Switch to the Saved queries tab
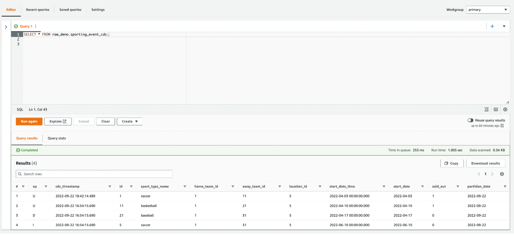This screenshot has height=235, width=514. click(70, 10)
